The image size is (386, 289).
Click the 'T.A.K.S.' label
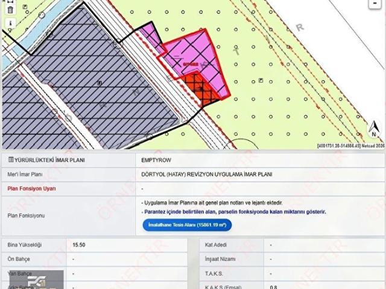click(x=214, y=273)
